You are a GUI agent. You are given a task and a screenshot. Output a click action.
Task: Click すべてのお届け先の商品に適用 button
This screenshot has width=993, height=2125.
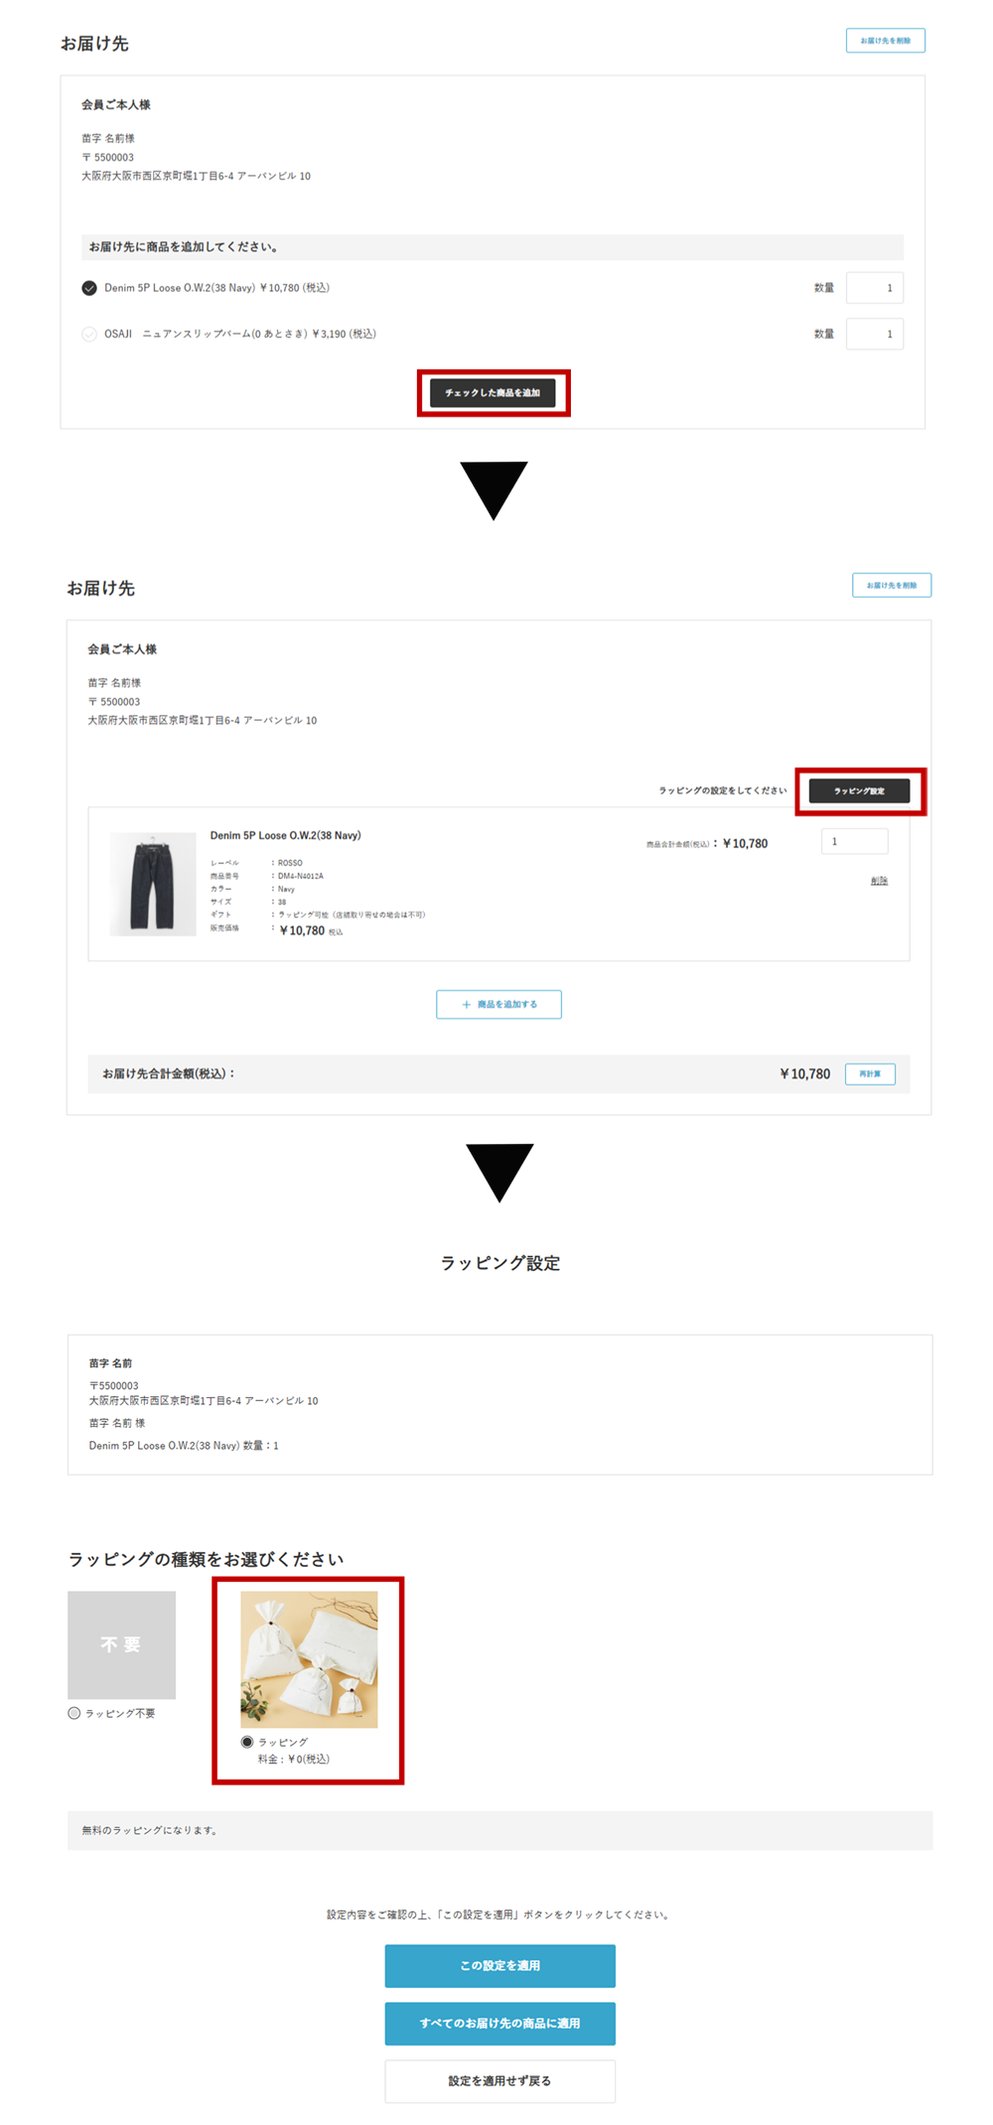(500, 2023)
